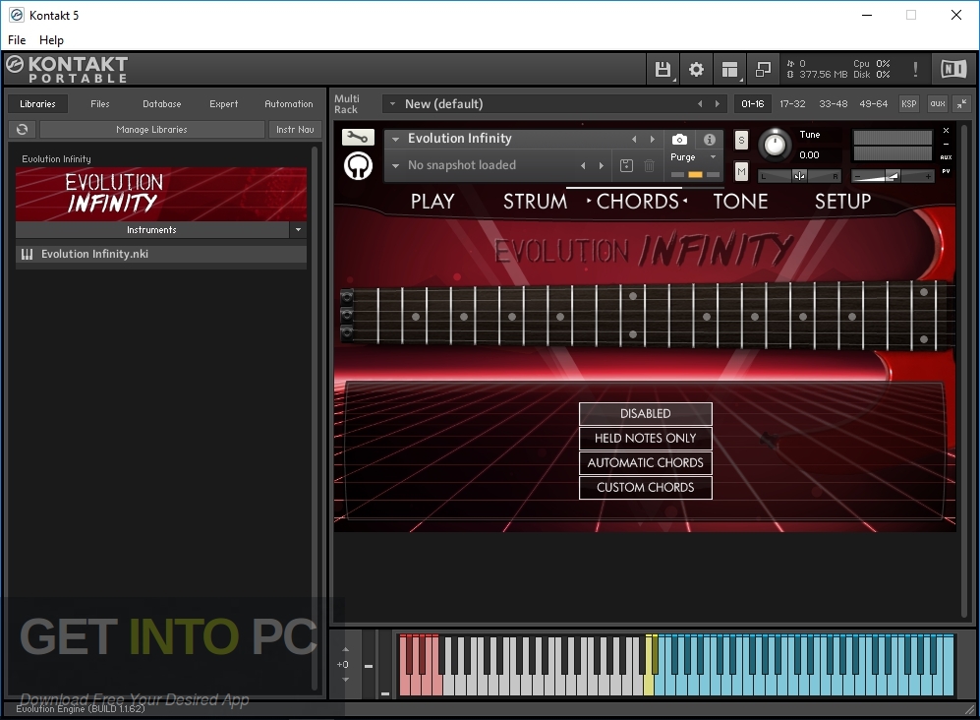This screenshot has height=720, width=980.
Task: Switch to the Files tab
Action: 100,104
